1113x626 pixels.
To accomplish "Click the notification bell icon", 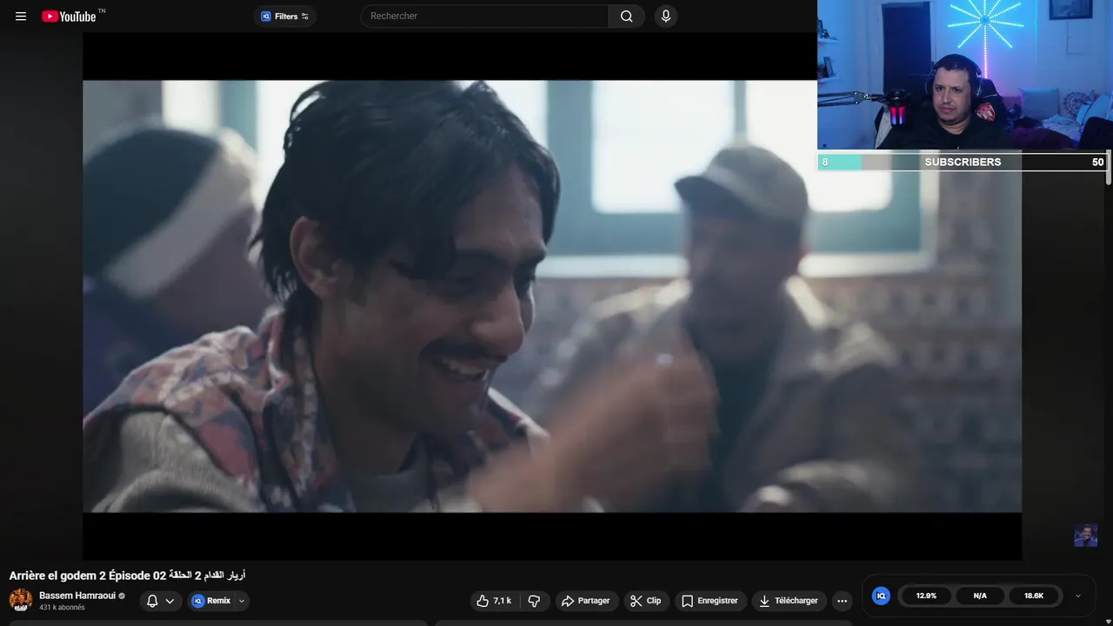I will (x=152, y=601).
